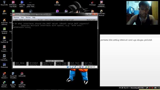This screenshot has height=90, width=160.
Task: Select the DVDVideoSoft Free Studio desktop icon
Action: [x=13, y=4]
